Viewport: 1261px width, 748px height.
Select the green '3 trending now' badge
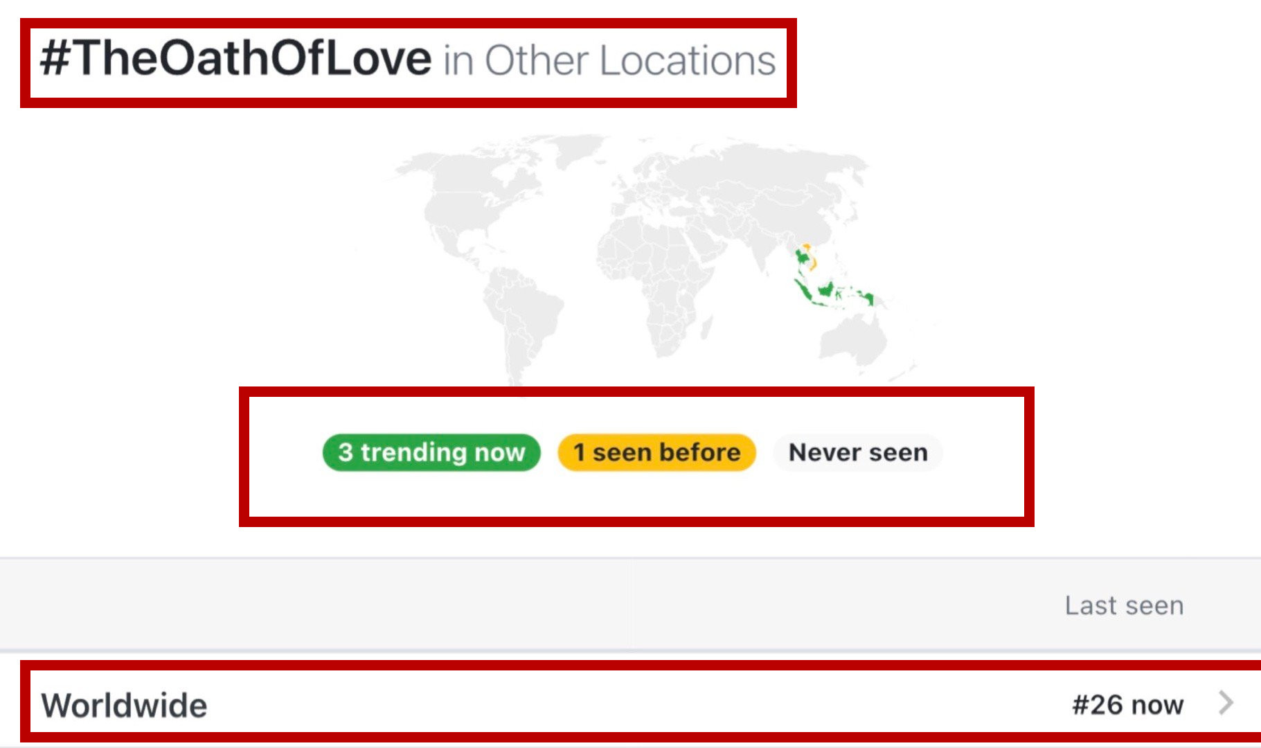click(x=431, y=452)
